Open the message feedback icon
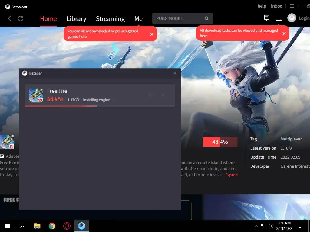This screenshot has width=310, height=232. click(266, 18)
